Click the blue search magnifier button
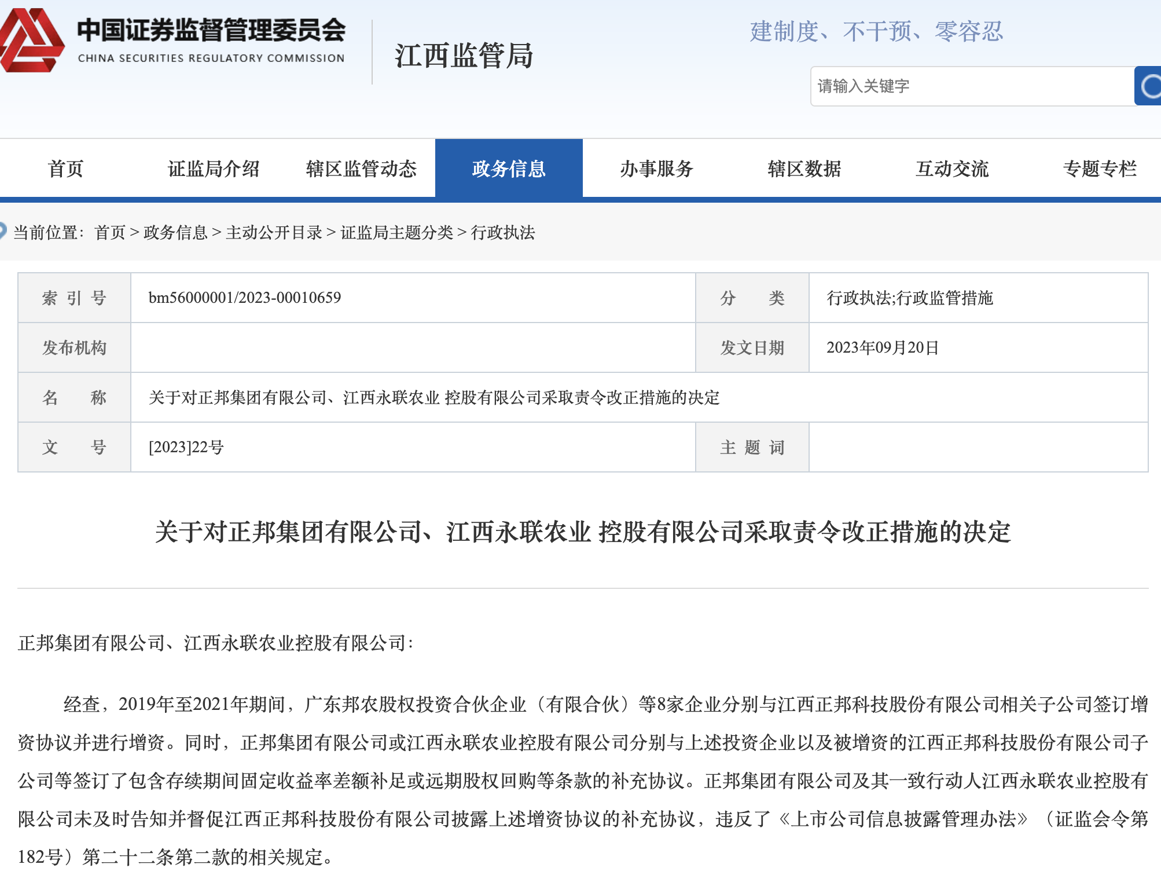This screenshot has height=879, width=1161. click(x=1148, y=86)
